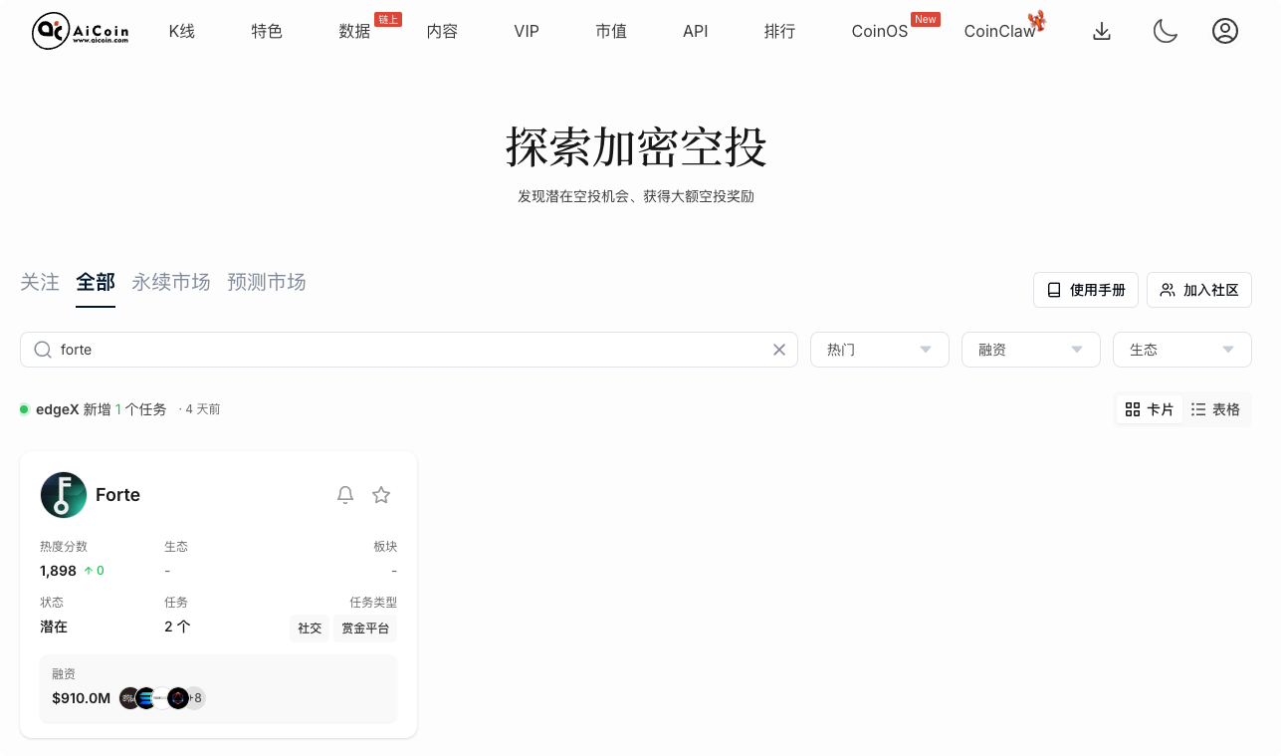Select the 关注 tab
The height and width of the screenshot is (756, 1281).
39,282
